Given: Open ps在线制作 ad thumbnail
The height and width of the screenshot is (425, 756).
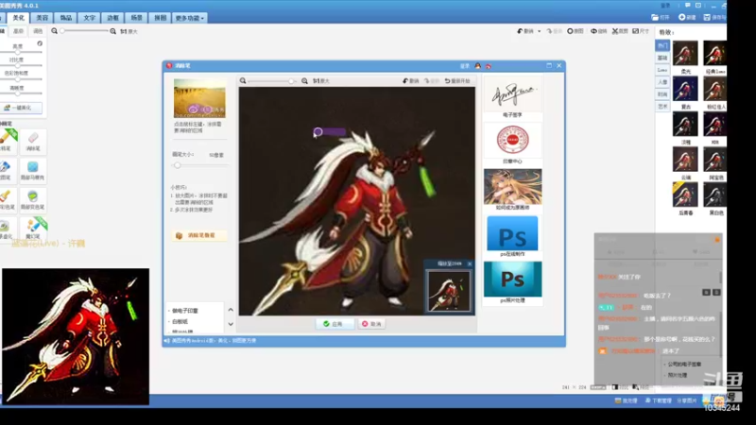Looking at the screenshot, I should click(x=512, y=233).
